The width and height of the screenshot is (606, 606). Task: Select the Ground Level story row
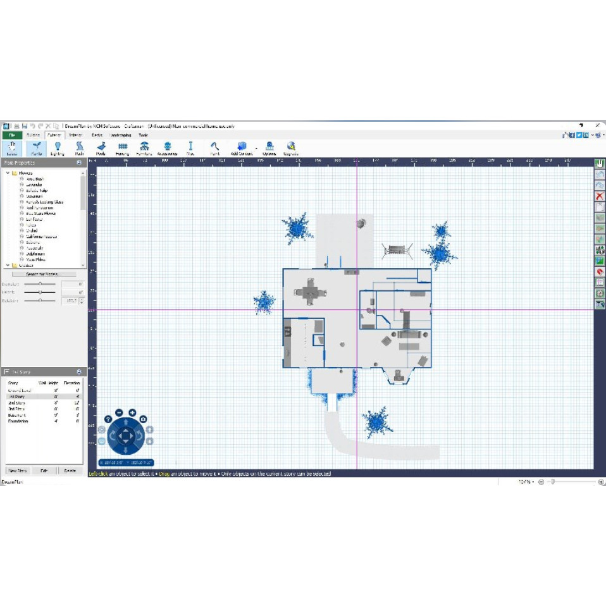coord(44,390)
